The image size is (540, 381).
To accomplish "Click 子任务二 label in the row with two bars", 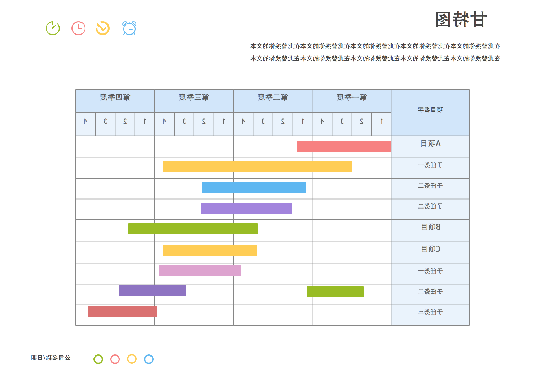I will coord(430,292).
